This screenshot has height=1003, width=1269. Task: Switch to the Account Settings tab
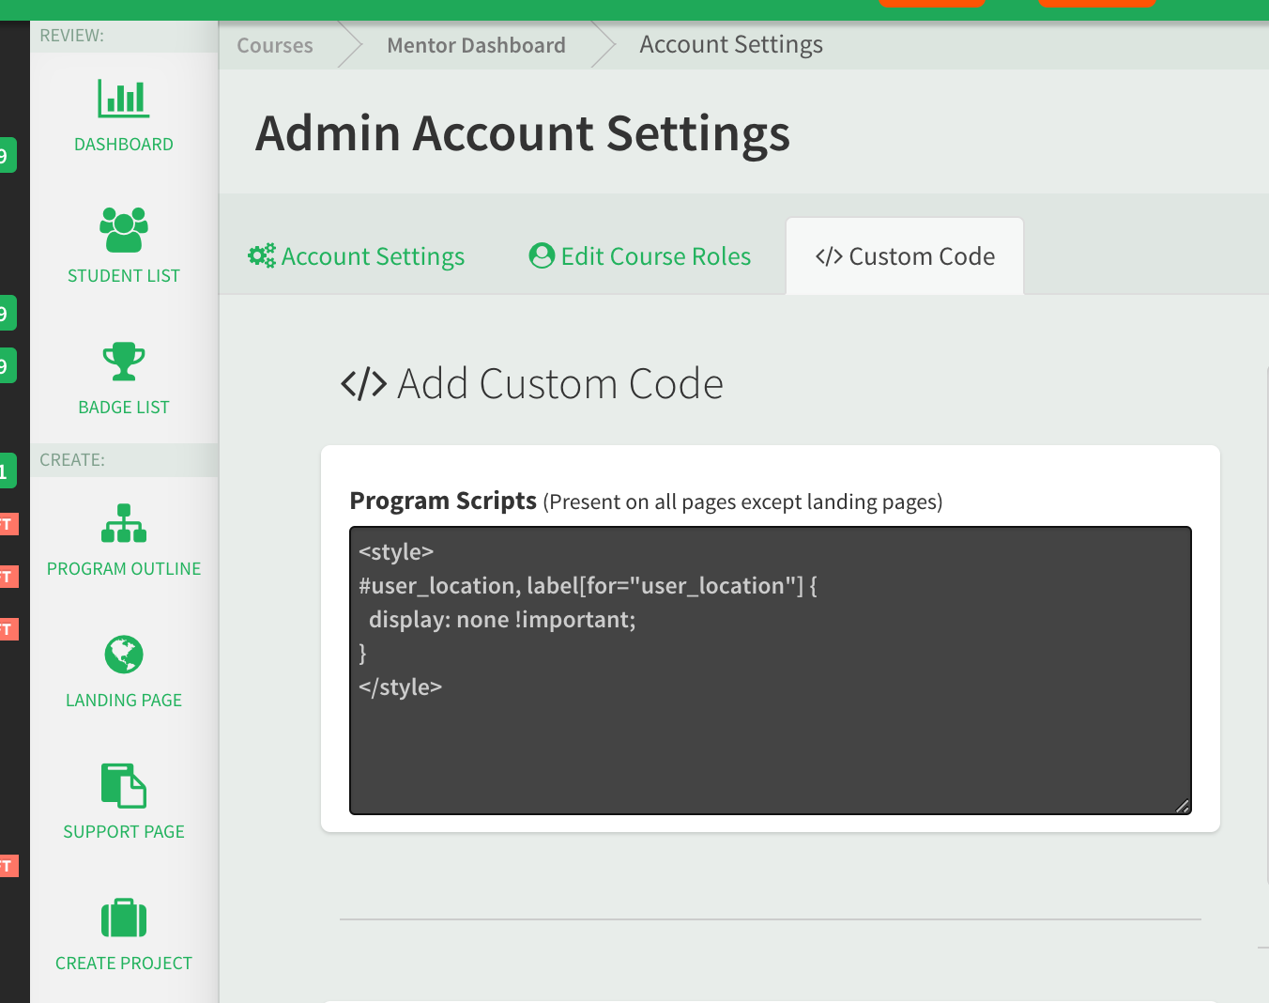pos(357,256)
